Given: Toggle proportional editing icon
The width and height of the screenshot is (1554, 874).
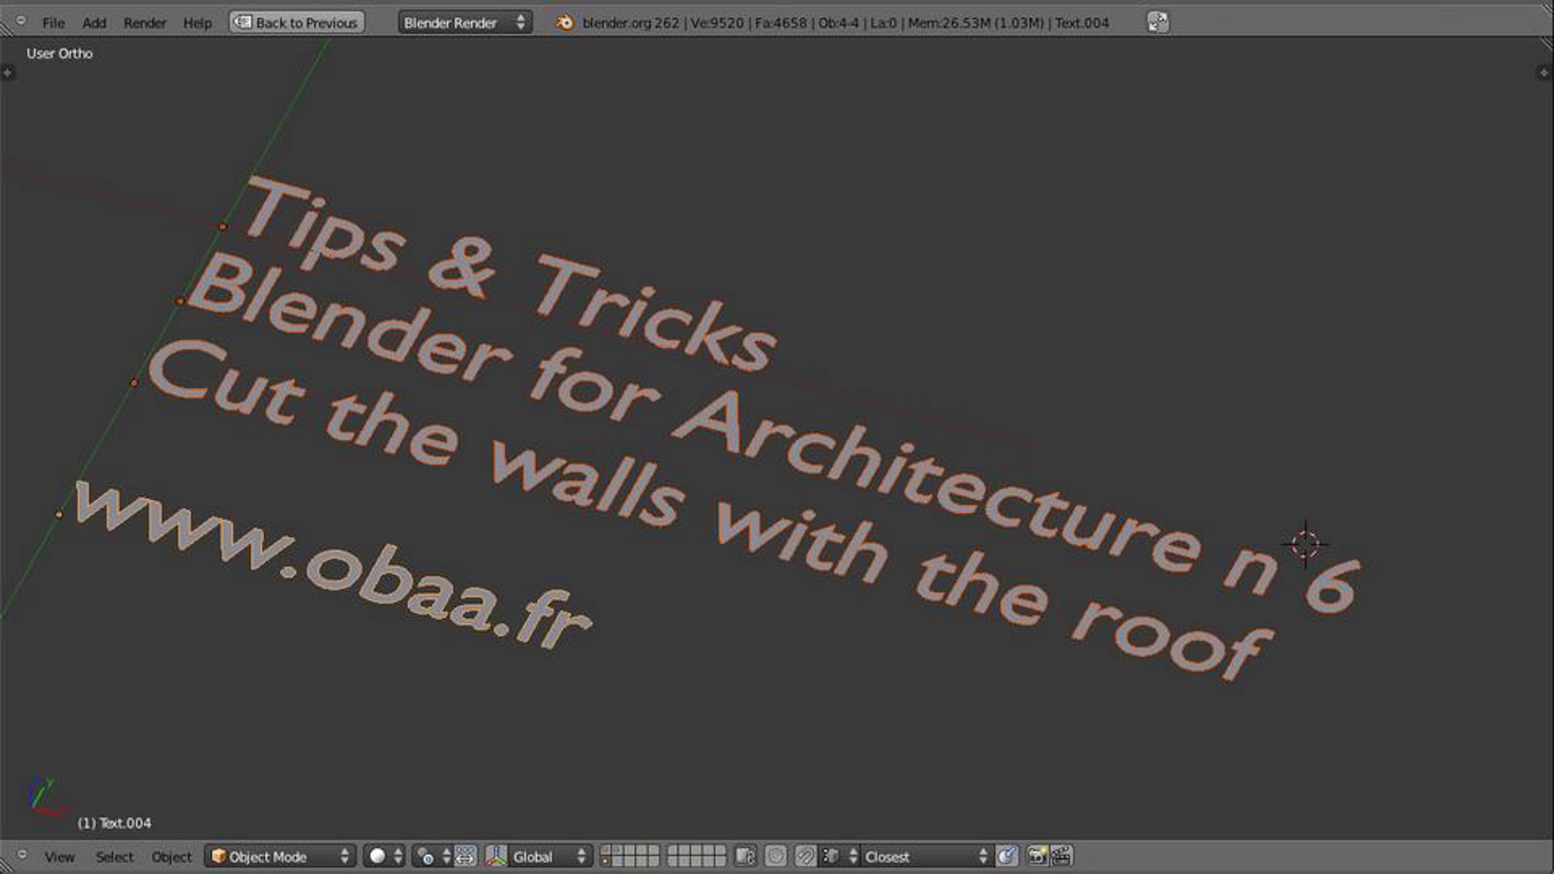Looking at the screenshot, I should (x=776, y=857).
